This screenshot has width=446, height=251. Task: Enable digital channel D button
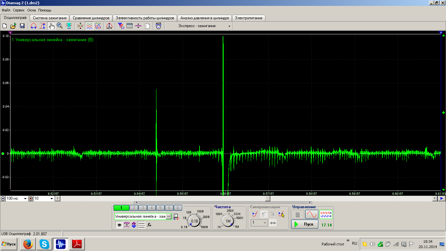(x=178, y=208)
